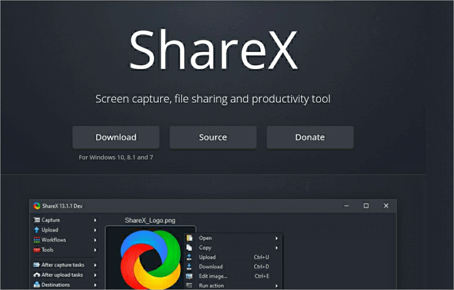Image resolution: width=454 pixels, height=290 pixels.
Task: Click the After capture tasks icon
Action: pyautogui.click(x=37, y=265)
